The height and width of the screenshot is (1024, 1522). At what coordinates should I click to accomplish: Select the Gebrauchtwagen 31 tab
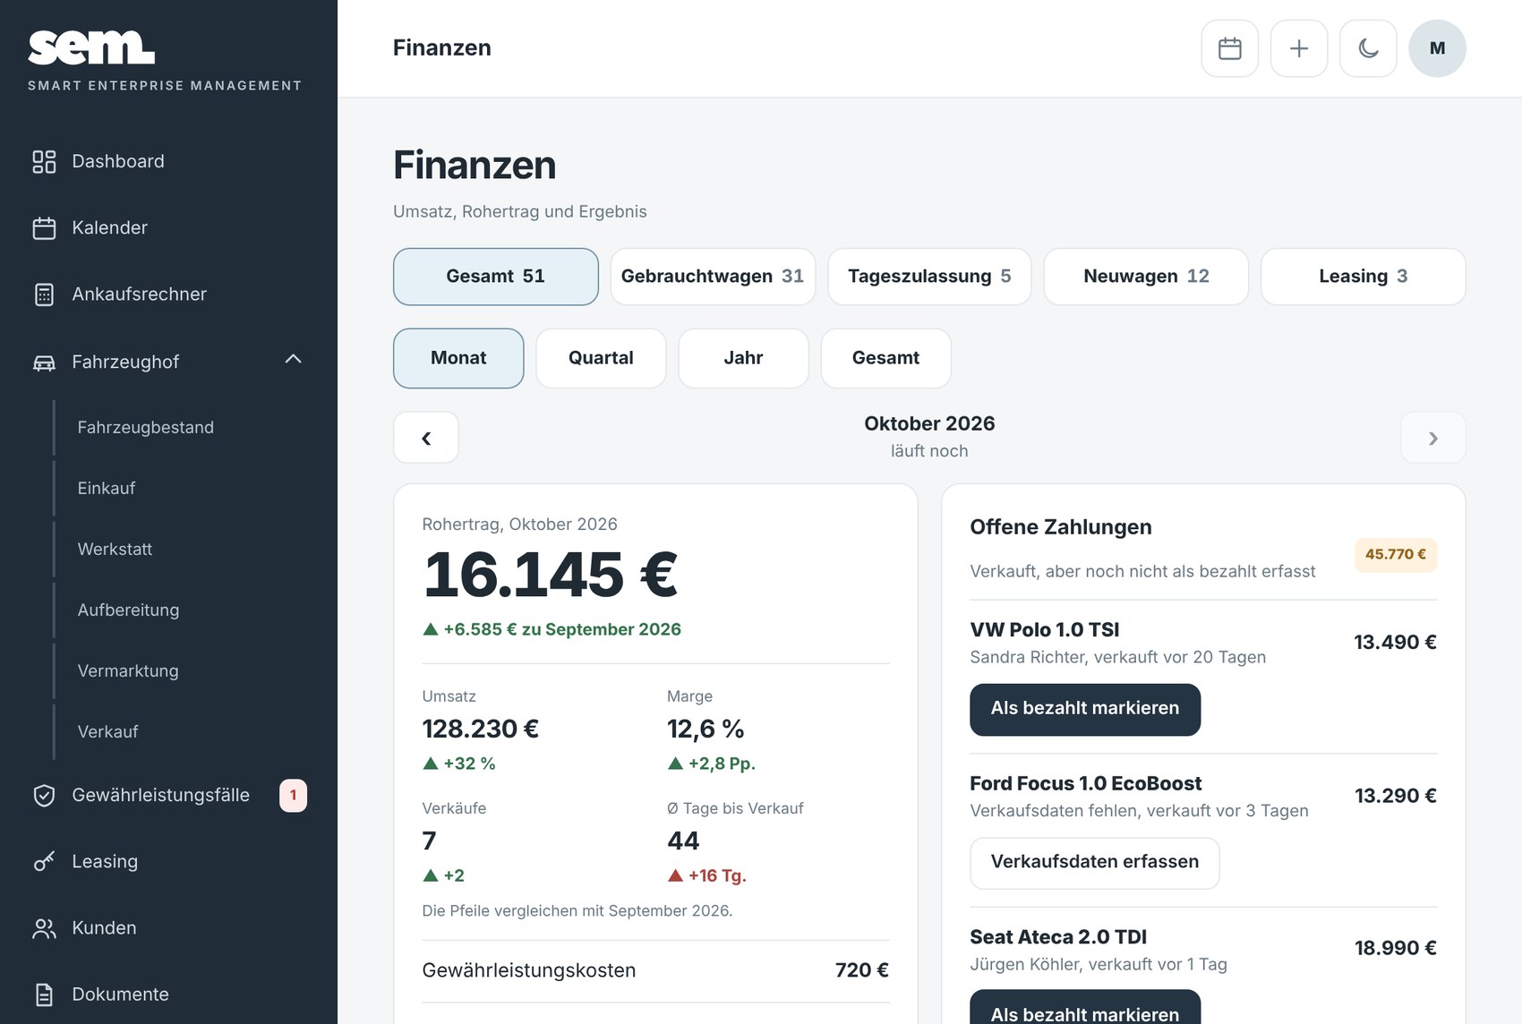tap(713, 277)
